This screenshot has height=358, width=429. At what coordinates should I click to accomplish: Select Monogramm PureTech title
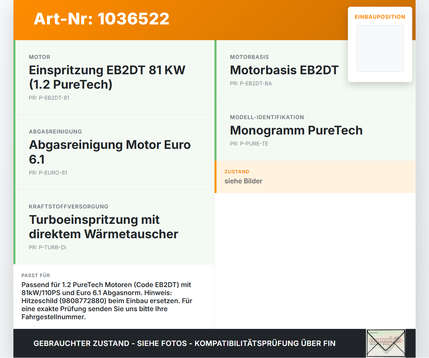(x=296, y=130)
